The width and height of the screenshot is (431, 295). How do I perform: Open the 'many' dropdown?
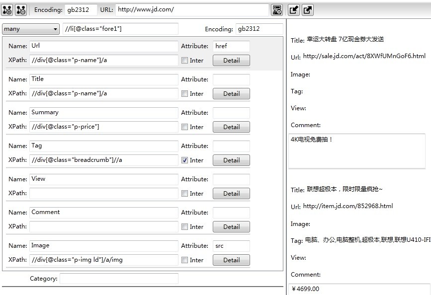[31, 29]
